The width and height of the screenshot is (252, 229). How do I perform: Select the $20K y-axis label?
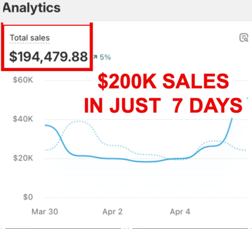tap(23, 158)
